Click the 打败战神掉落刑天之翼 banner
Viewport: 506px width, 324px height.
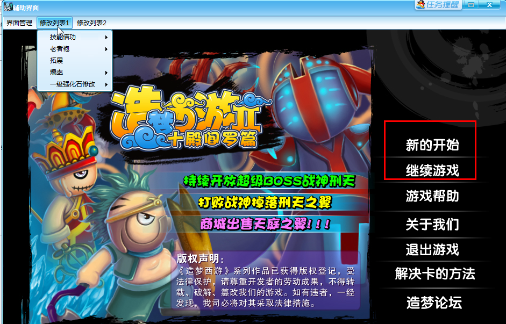click(265, 203)
